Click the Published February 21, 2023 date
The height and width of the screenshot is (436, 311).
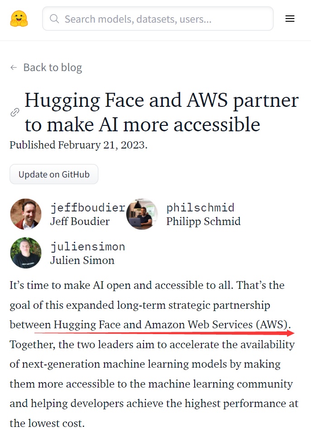pos(78,145)
